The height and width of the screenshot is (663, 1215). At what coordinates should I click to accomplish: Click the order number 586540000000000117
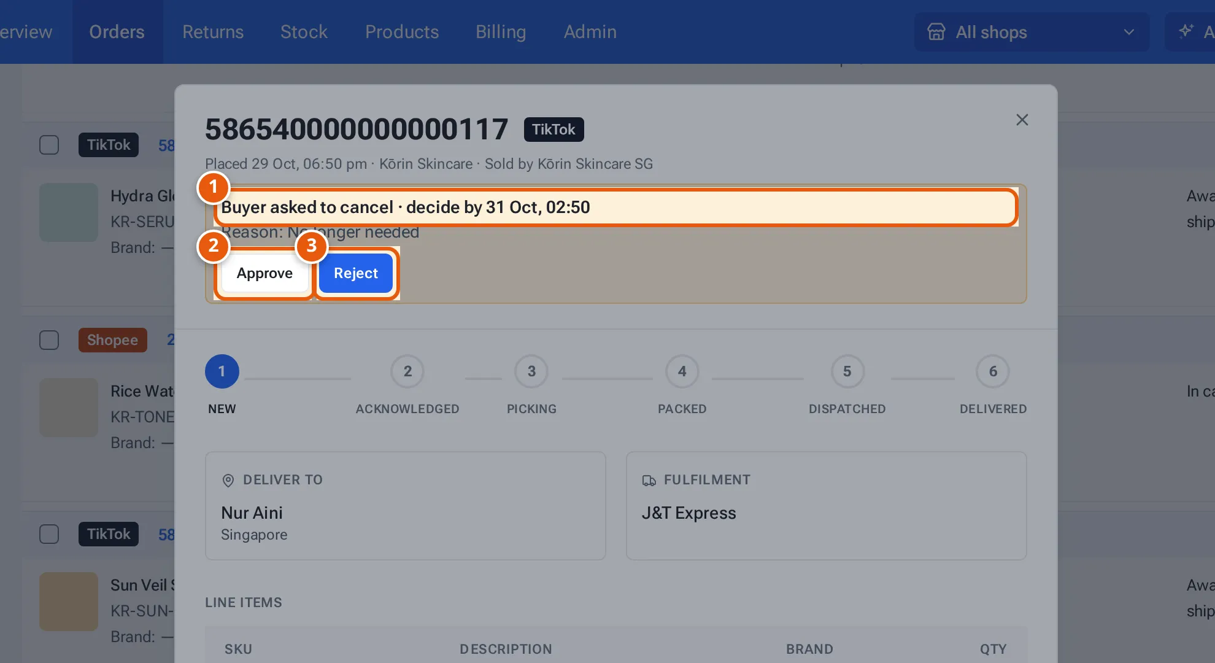pyautogui.click(x=357, y=130)
